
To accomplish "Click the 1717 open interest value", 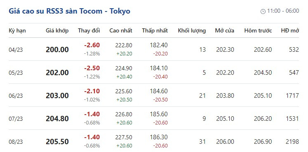I will click(x=292, y=96).
